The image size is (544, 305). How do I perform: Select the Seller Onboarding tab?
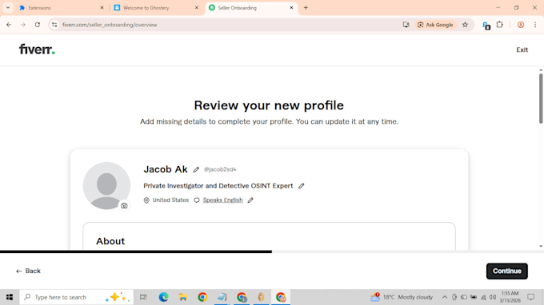tap(251, 8)
